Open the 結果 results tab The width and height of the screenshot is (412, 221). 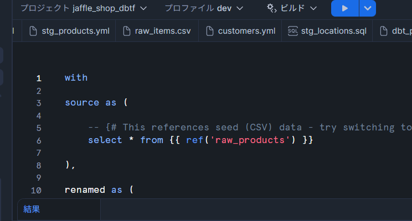(x=32, y=209)
